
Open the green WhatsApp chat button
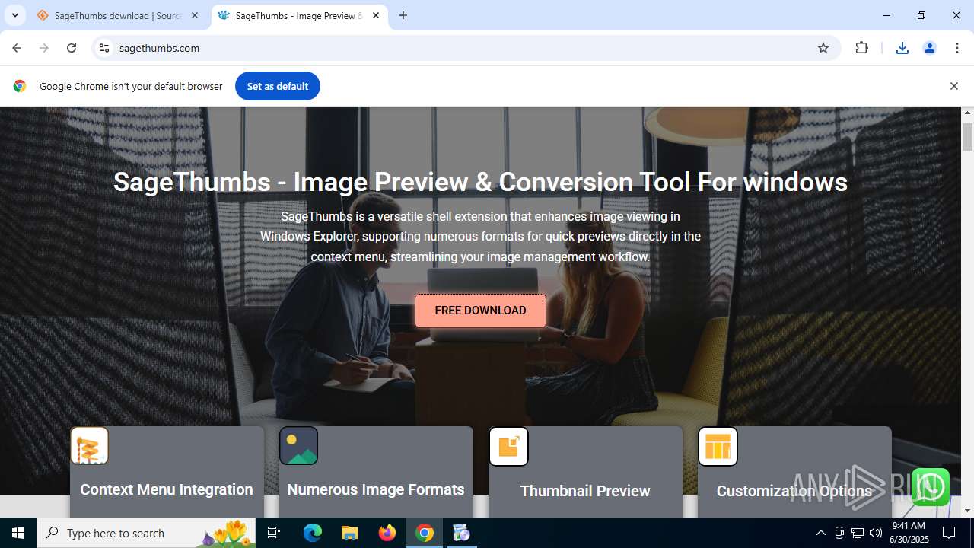click(931, 487)
